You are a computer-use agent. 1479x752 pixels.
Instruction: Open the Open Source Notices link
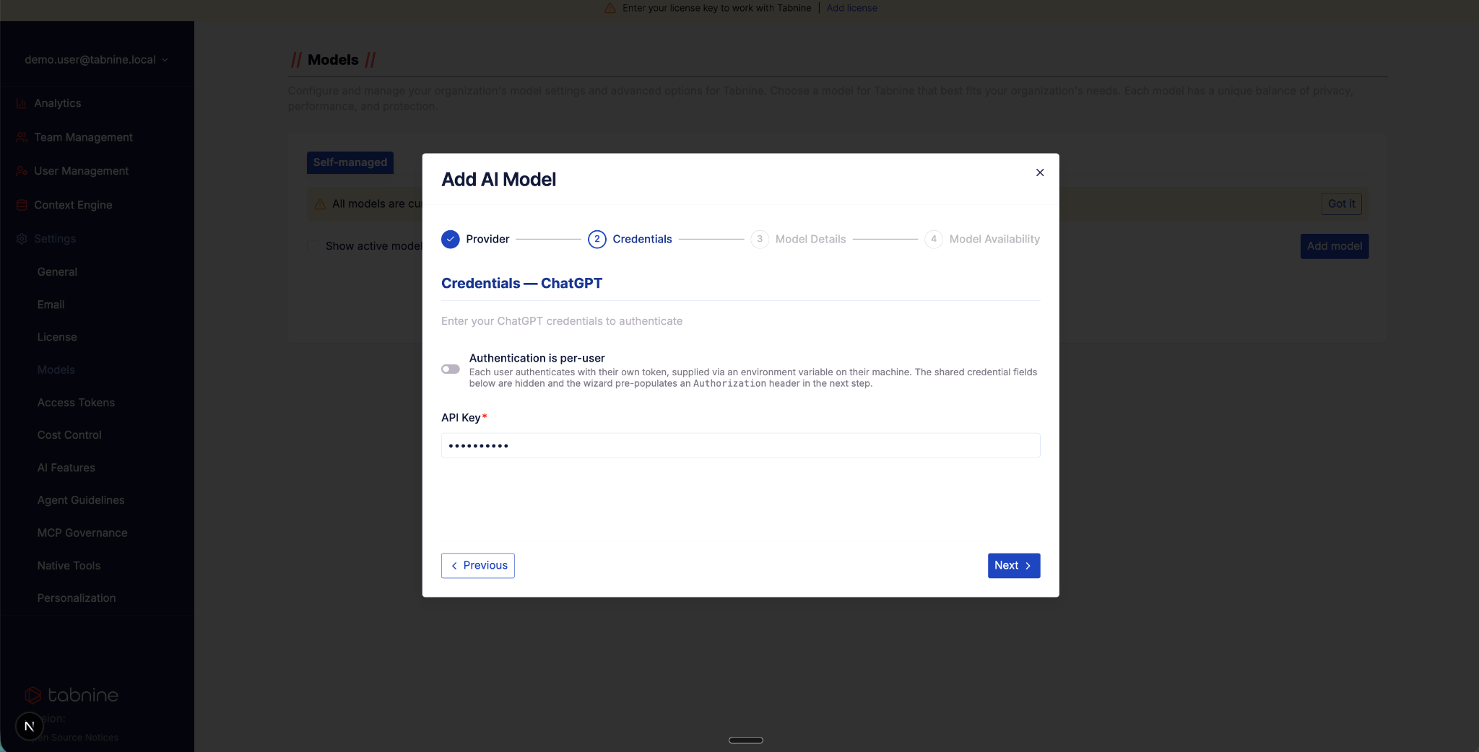tap(76, 738)
